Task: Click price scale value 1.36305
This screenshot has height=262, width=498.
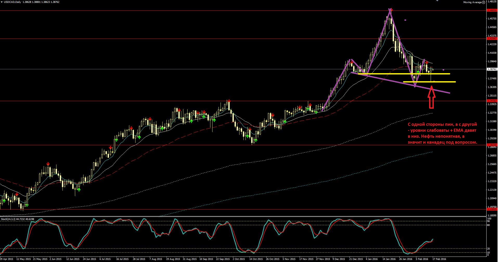Action: [x=492, y=87]
